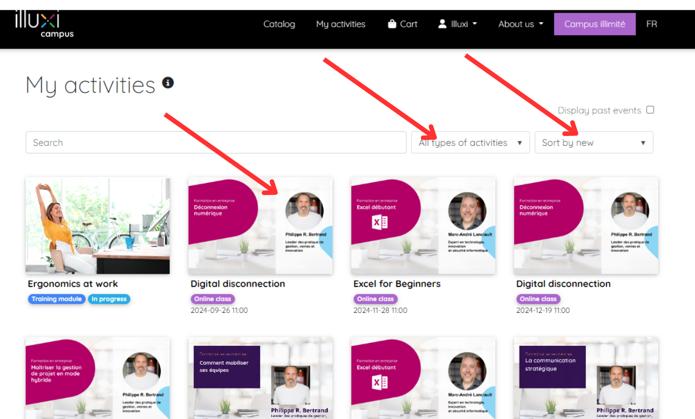Click the user profile silhouette icon
The width and height of the screenshot is (695, 419).
point(442,24)
